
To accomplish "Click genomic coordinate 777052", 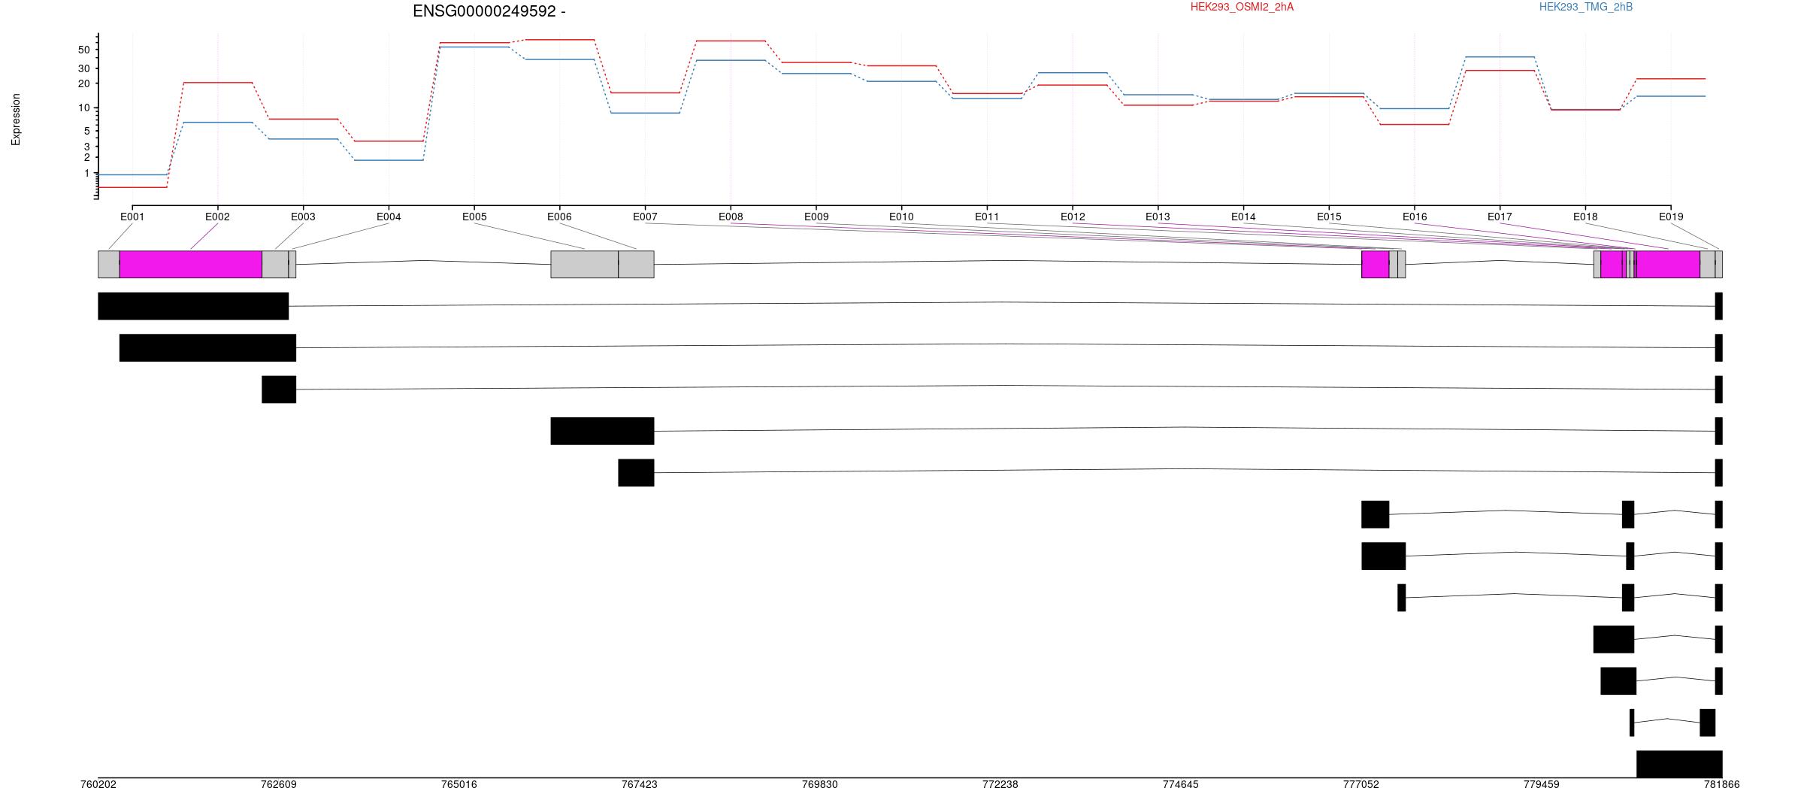I will click(1361, 784).
